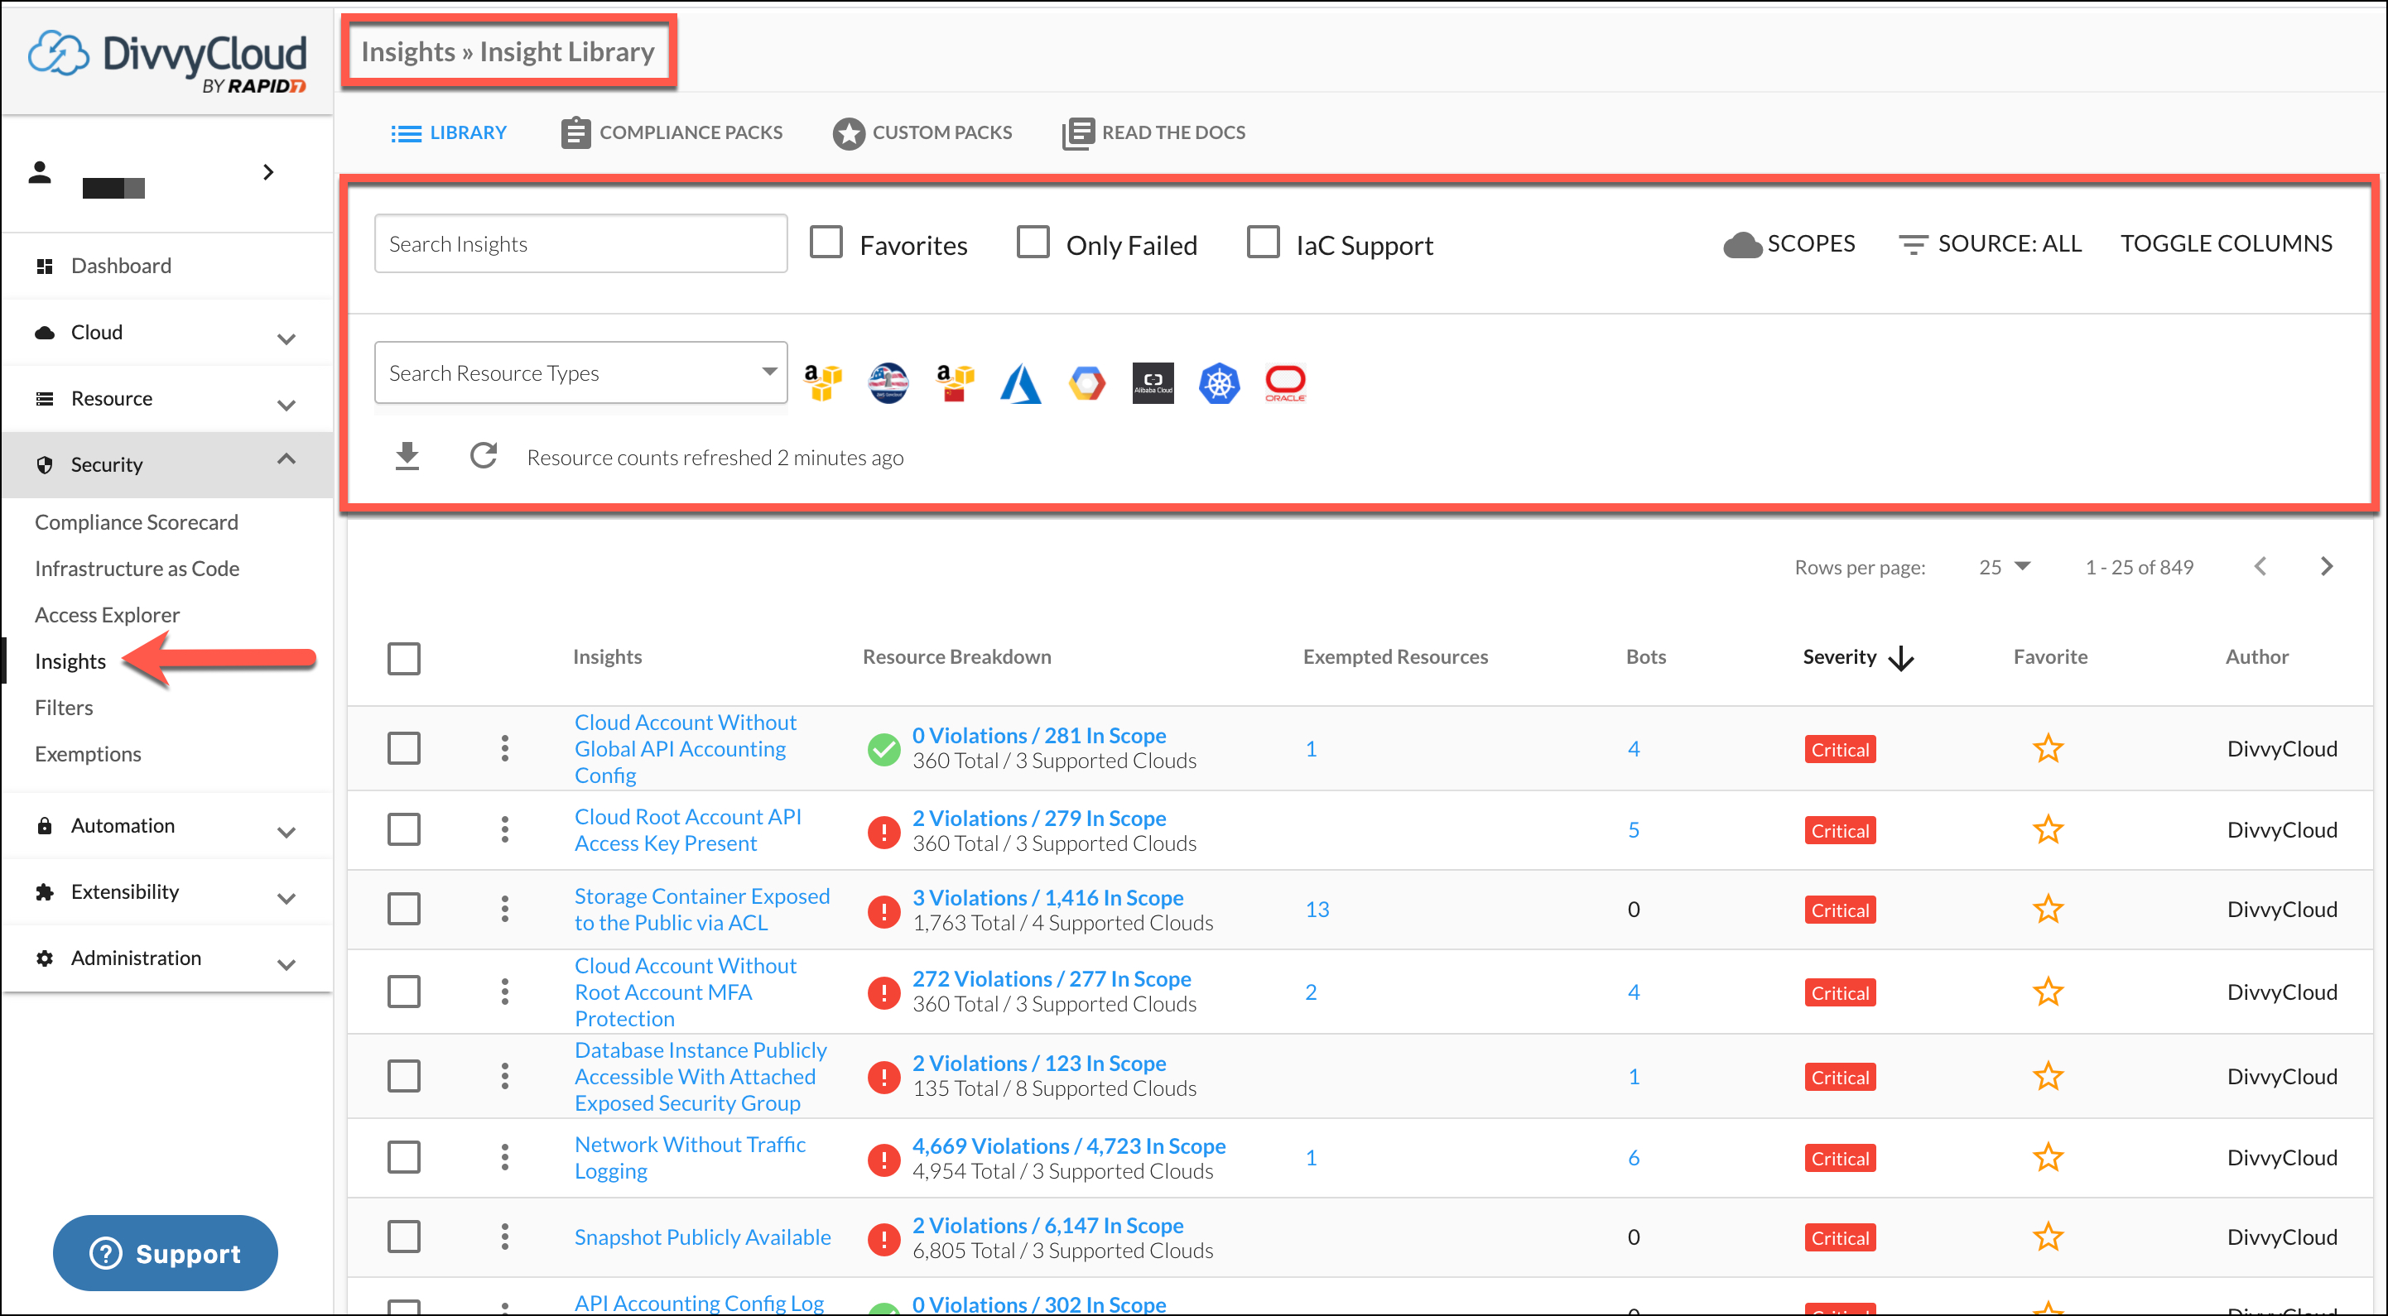The image size is (2388, 1316).
Task: Open the Network Without Traffic Logging insight
Action: tap(690, 1158)
